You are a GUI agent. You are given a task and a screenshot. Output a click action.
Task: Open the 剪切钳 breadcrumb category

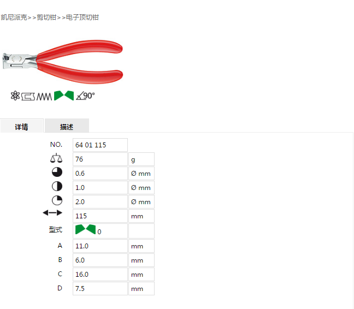click(46, 17)
